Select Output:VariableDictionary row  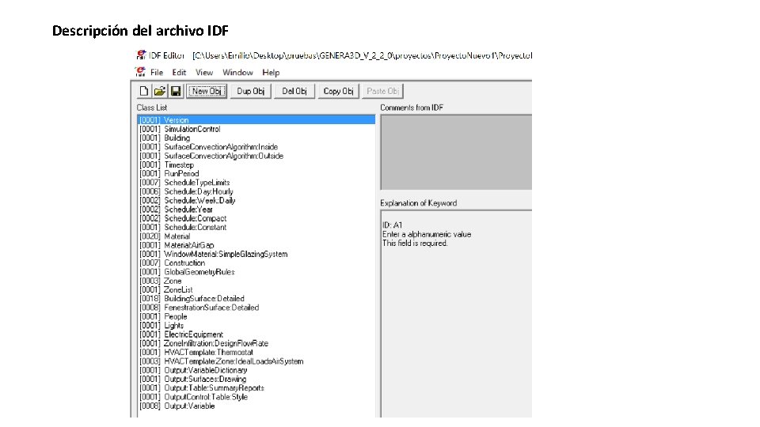coord(256,370)
